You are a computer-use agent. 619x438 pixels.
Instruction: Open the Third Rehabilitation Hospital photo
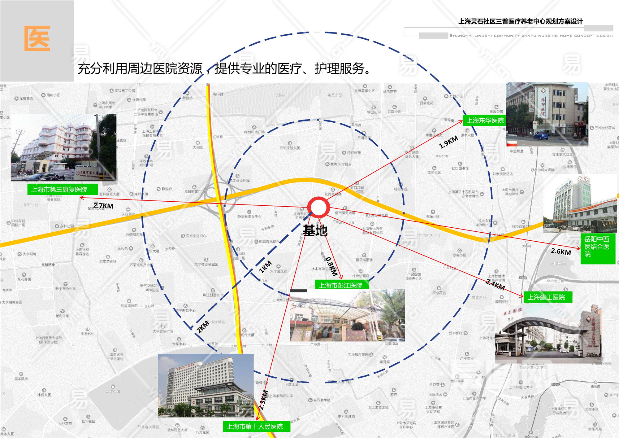[63, 147]
